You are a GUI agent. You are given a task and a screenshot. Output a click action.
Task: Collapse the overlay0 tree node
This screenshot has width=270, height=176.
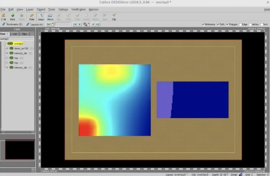[x=5, y=44]
